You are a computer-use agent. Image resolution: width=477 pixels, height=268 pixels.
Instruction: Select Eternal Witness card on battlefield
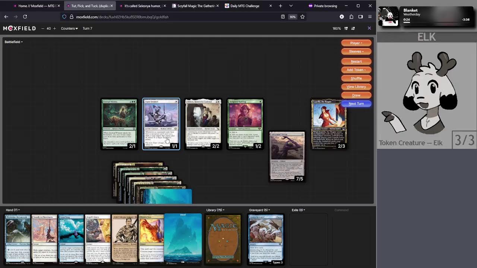click(119, 124)
